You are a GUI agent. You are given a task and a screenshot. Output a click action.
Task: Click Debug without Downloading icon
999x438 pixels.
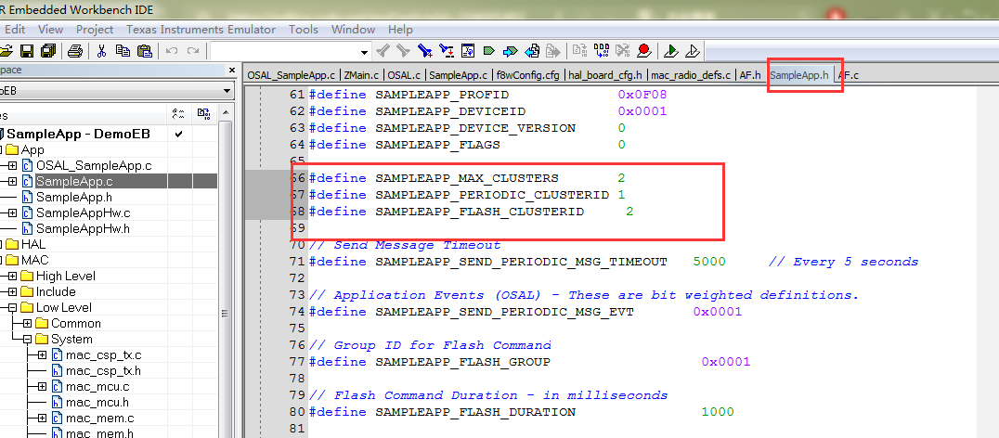(x=692, y=51)
